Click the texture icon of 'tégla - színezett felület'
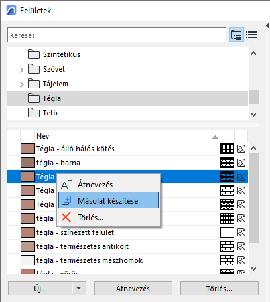Viewport: 270px width, 302px height. click(241, 232)
